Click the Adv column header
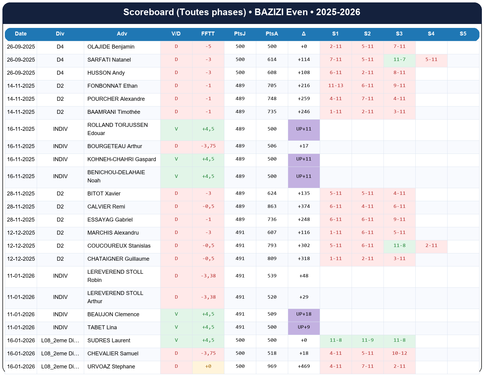The width and height of the screenshot is (484, 376). (122, 34)
